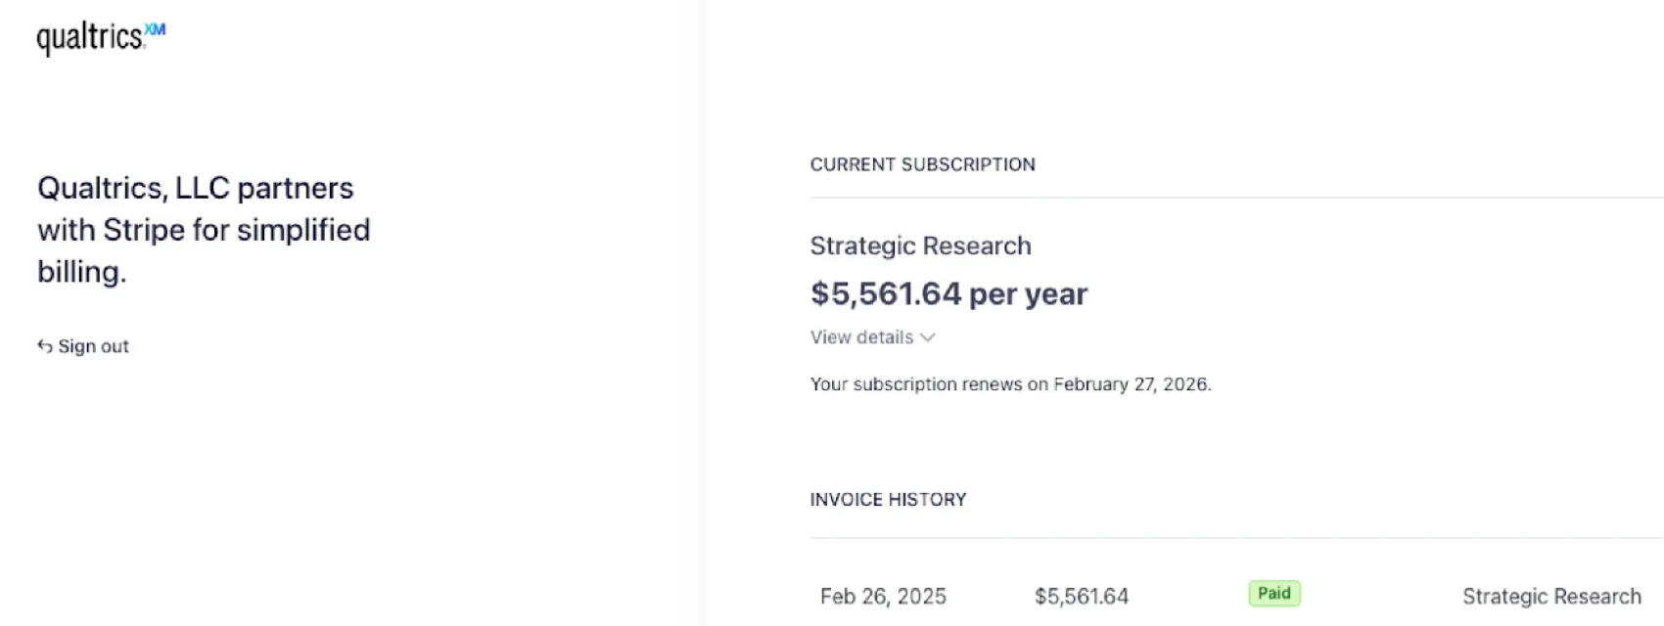Screen dimensions: 1664x626
Task: Sign out of the billing portal
Action: click(x=82, y=345)
